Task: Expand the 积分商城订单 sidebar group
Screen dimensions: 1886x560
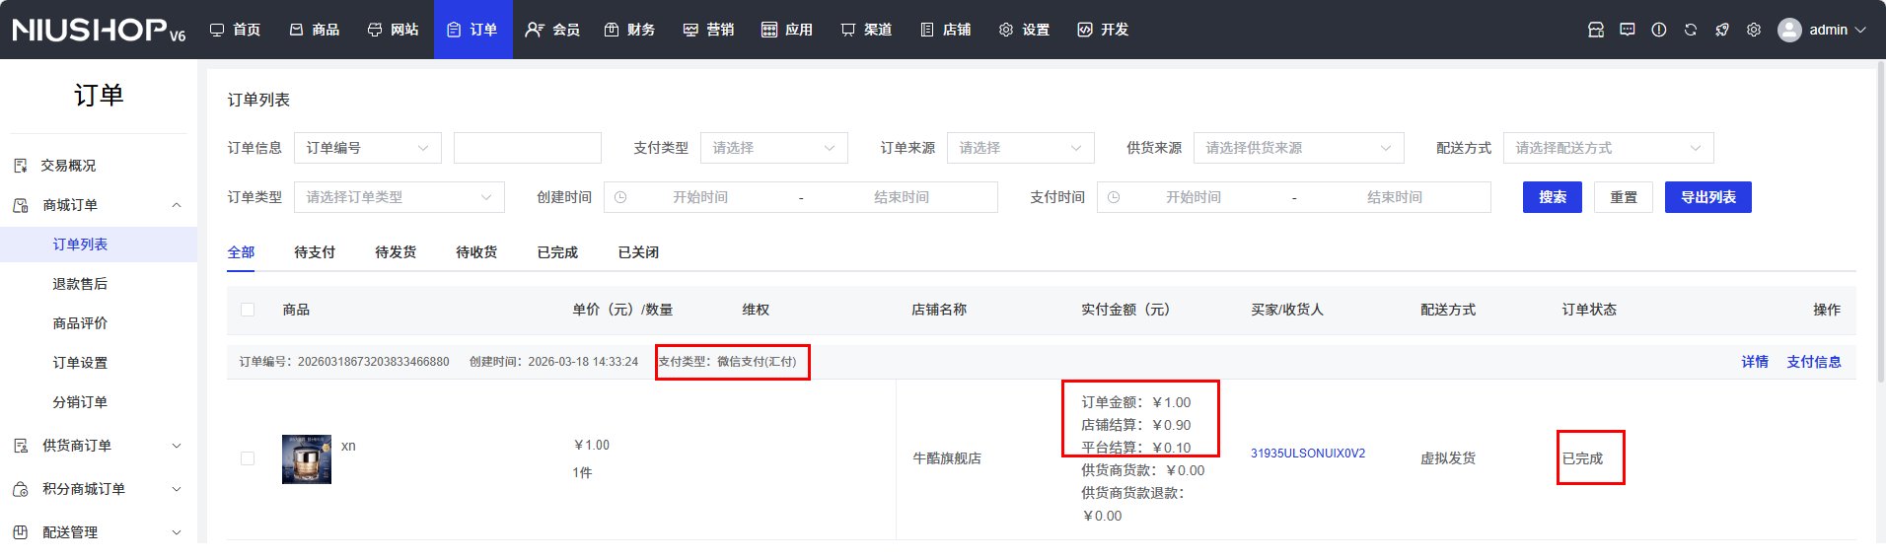Action: pyautogui.click(x=99, y=489)
